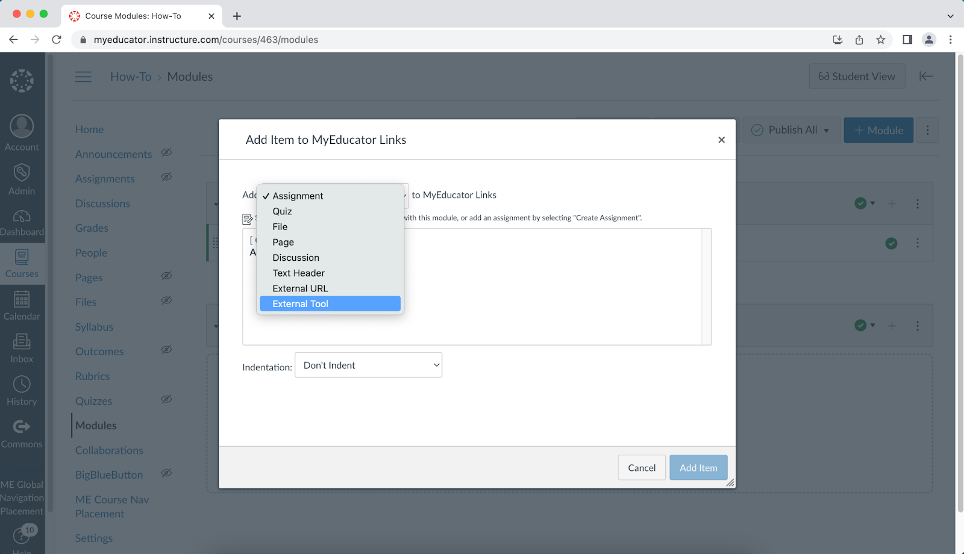Open the Account avatar menu
964x554 pixels.
(22, 133)
